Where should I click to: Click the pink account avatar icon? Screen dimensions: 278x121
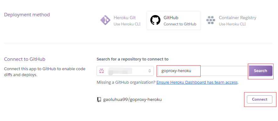click(x=102, y=71)
